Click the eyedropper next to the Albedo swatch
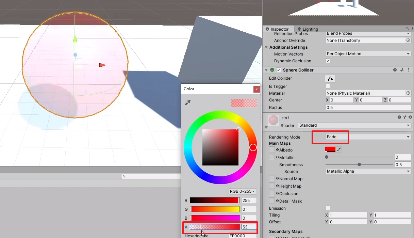The image size is (414, 238). click(339, 149)
